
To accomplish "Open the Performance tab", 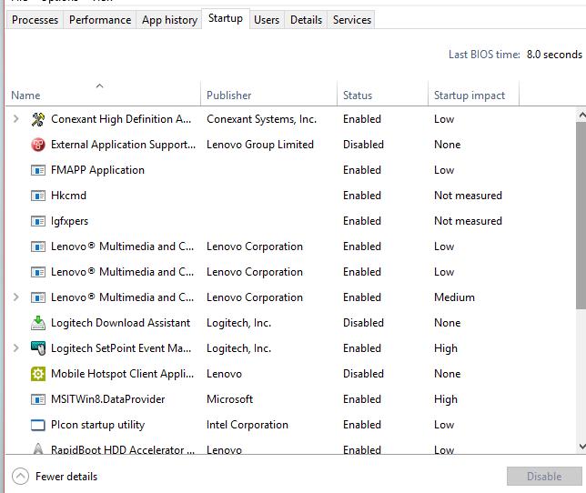I will [100, 20].
